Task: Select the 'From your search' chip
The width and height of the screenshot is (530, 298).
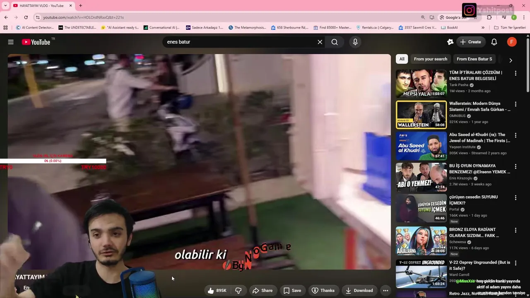Action: [x=430, y=59]
